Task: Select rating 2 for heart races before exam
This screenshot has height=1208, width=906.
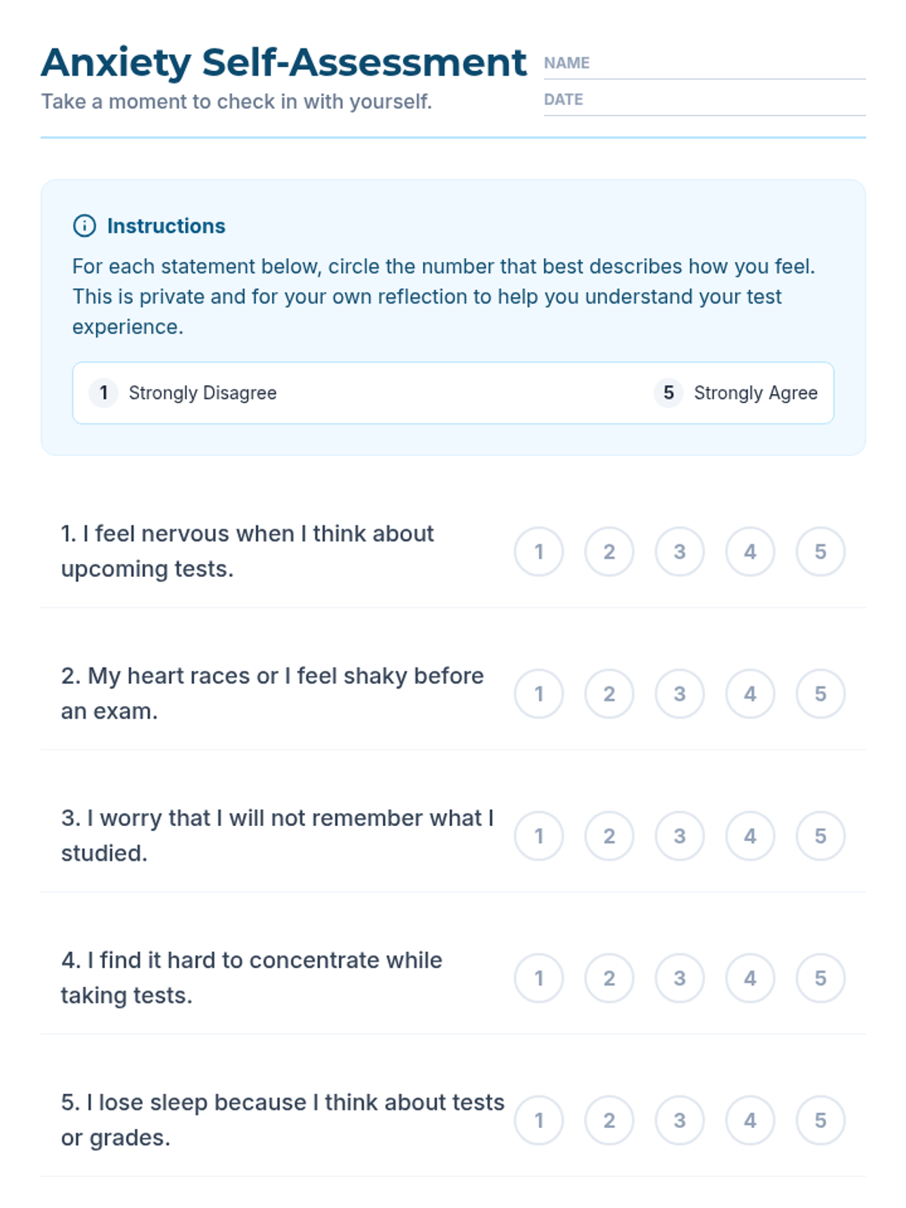Action: tap(609, 694)
